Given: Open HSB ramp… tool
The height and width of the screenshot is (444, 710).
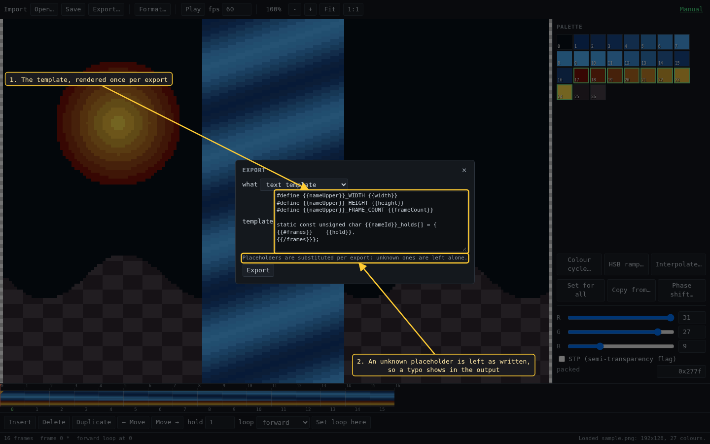Looking at the screenshot, I should click(x=626, y=264).
